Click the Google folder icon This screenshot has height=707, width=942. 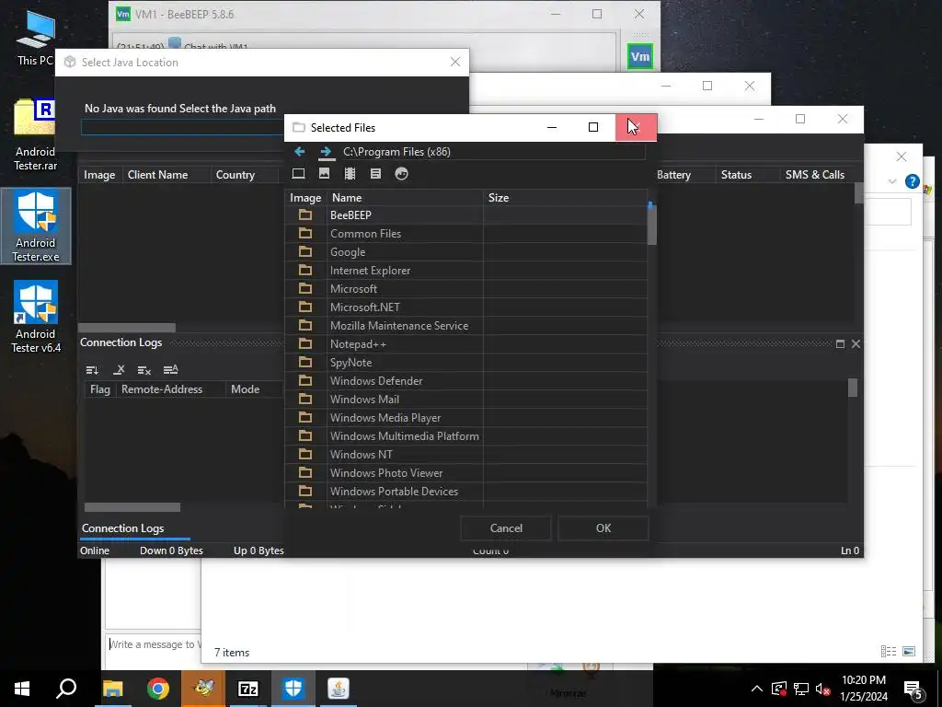[305, 252]
